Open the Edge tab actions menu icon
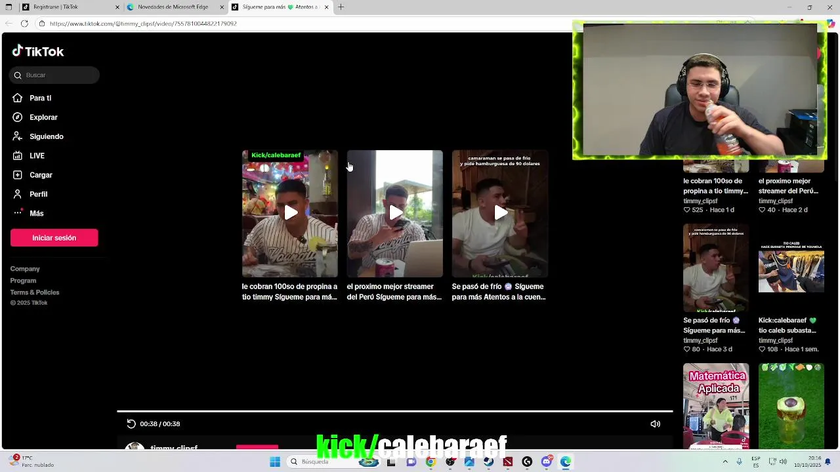Screen dimensions: 840x472 [x=9, y=7]
